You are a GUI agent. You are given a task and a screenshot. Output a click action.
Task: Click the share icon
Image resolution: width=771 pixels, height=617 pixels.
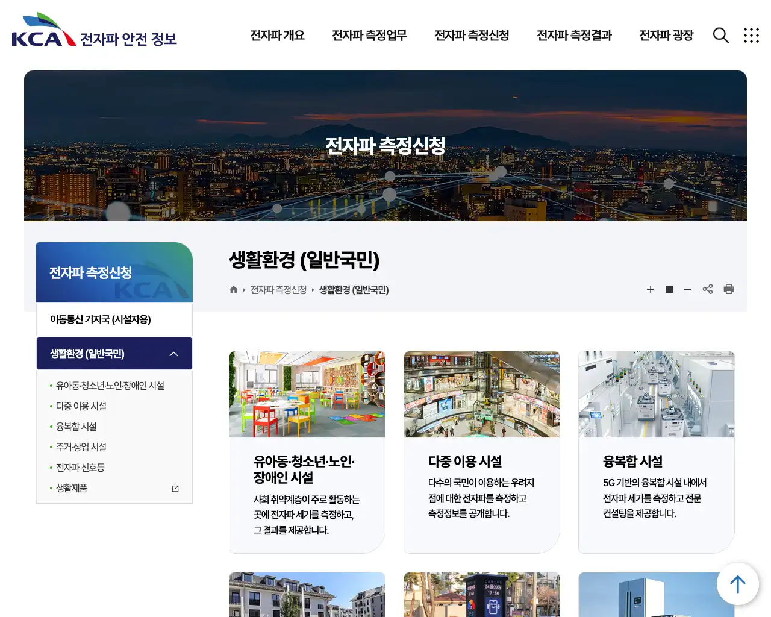(708, 289)
